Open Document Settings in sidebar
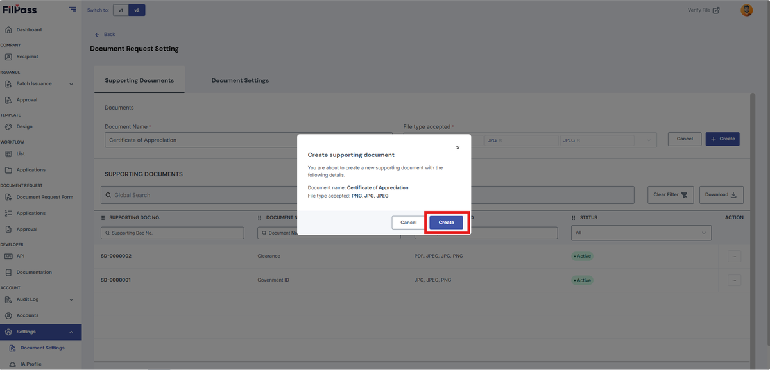 42,348
